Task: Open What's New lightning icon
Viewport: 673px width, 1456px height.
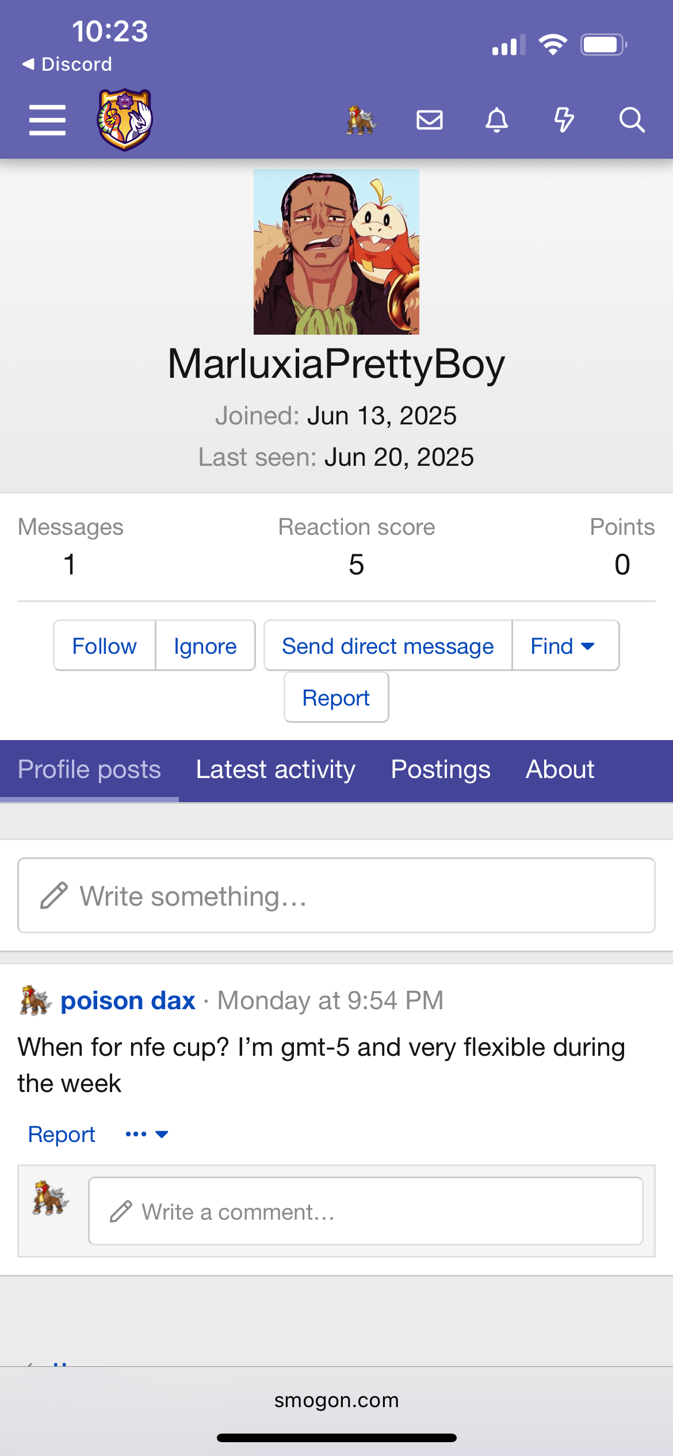Action: point(564,120)
